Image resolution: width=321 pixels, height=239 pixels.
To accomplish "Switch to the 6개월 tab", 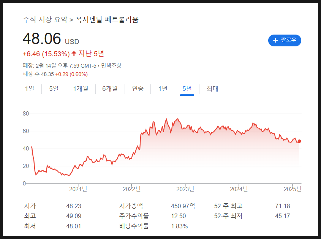I will 110,89.
